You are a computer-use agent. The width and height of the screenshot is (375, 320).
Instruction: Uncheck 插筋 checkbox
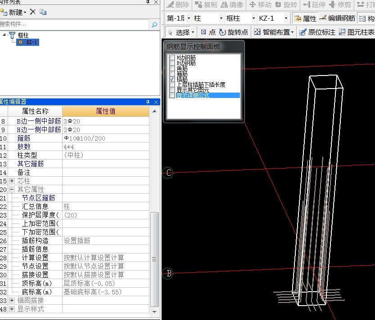[172, 79]
